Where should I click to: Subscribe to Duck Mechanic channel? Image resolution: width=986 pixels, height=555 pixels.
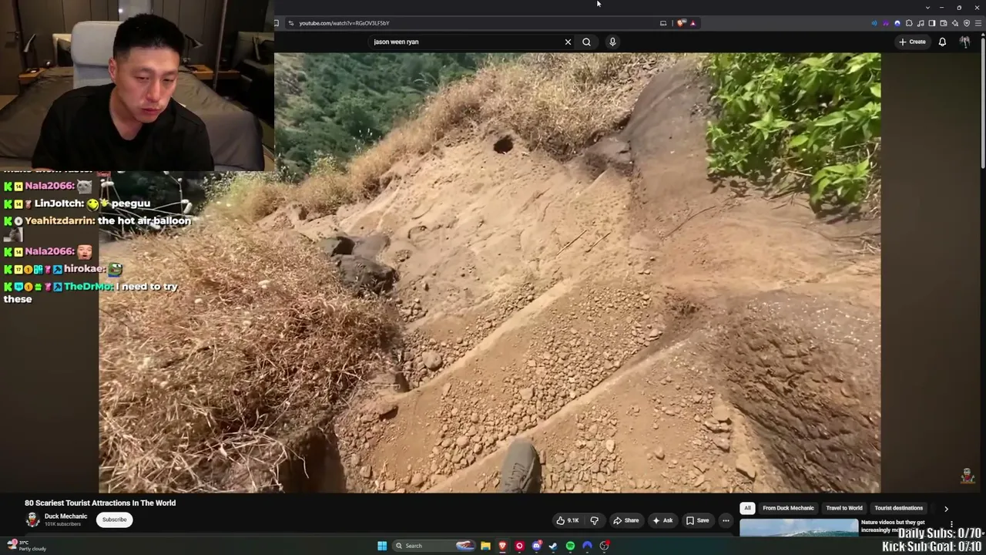(114, 520)
